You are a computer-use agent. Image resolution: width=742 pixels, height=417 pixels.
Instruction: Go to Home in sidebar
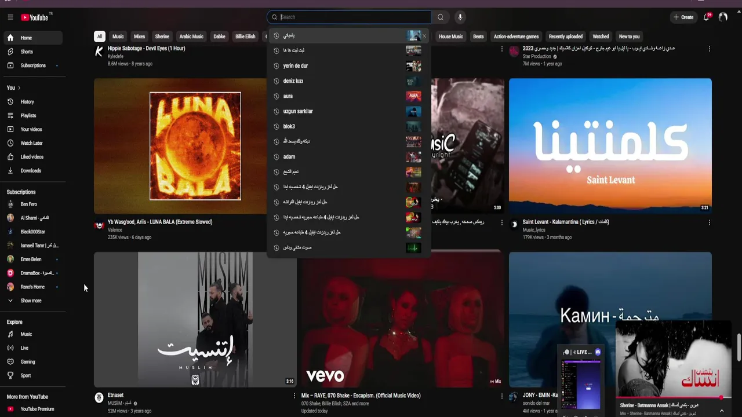point(33,38)
